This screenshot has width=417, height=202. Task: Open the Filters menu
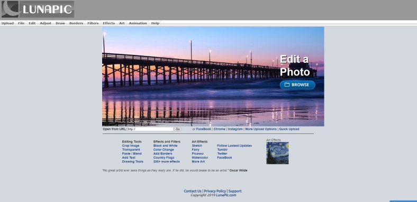coord(93,23)
